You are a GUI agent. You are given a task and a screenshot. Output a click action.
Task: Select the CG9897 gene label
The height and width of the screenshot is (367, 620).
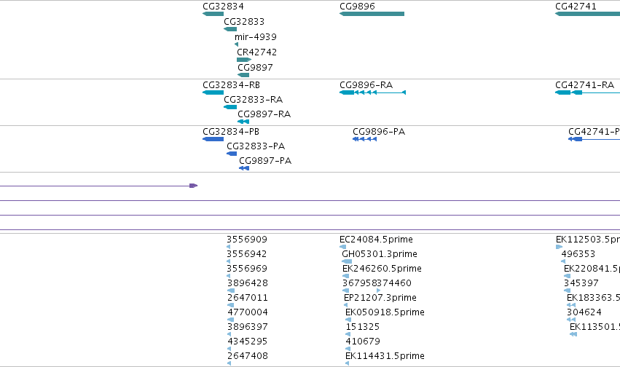tap(255, 68)
